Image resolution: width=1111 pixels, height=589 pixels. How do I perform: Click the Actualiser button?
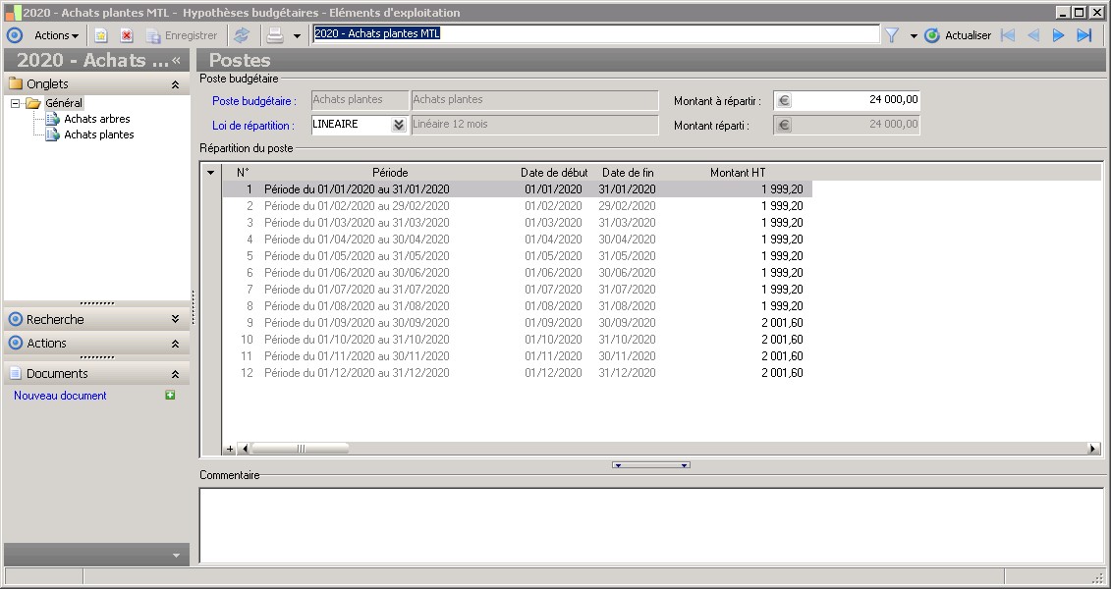coord(958,35)
